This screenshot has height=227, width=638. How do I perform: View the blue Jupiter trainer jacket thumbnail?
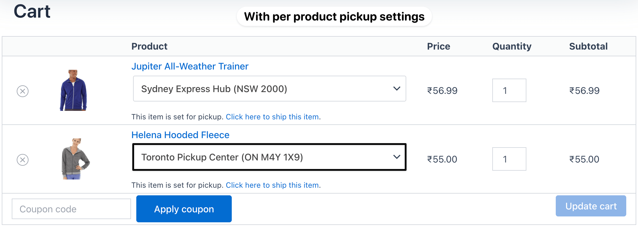pyautogui.click(x=73, y=90)
